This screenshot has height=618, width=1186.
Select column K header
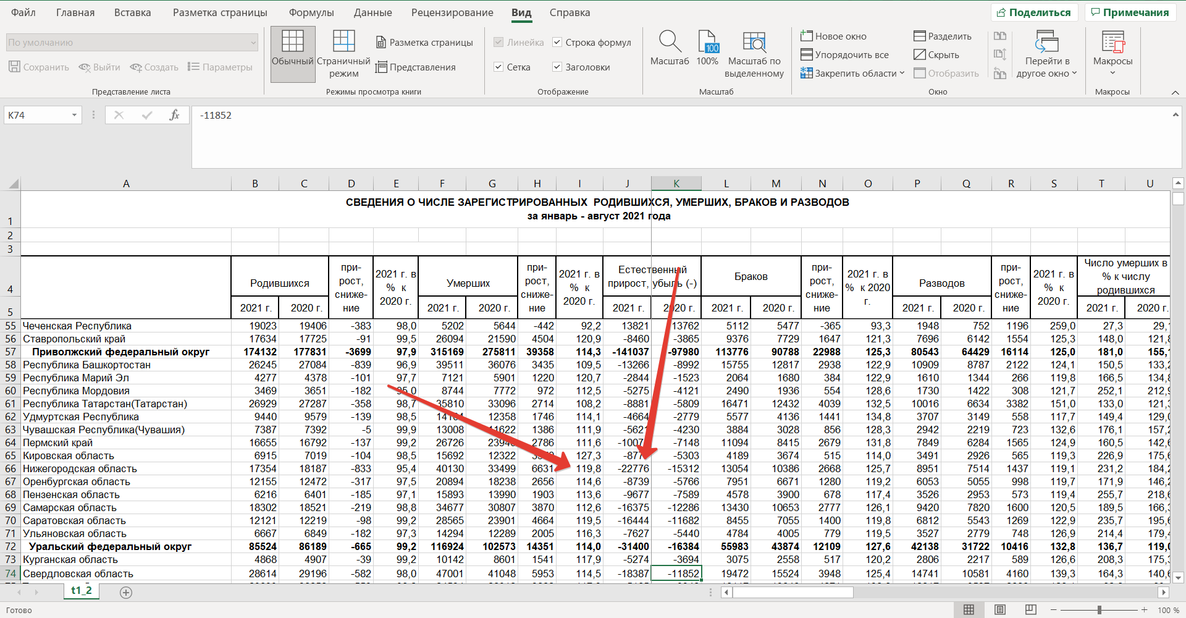tap(676, 184)
